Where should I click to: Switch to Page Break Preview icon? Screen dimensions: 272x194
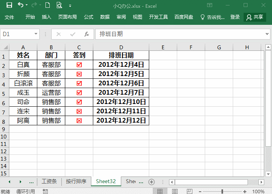[190, 191]
